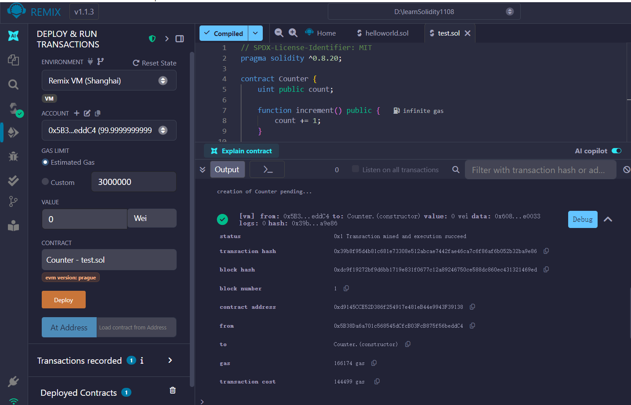The image size is (631, 405).
Task: Click the clear console icon
Action: 627,170
